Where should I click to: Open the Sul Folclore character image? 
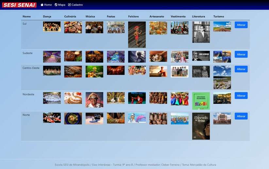pos(137,35)
